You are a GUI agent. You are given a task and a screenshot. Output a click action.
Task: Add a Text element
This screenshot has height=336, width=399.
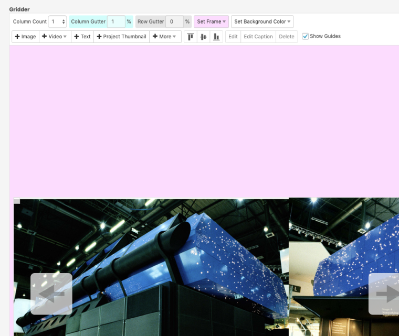tap(82, 37)
